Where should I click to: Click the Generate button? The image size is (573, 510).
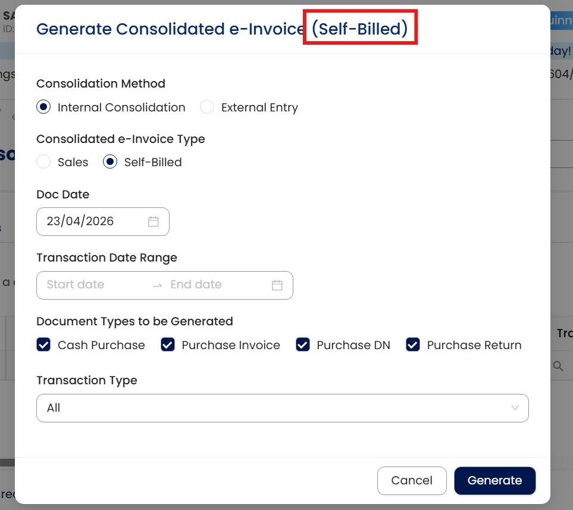[x=494, y=481]
